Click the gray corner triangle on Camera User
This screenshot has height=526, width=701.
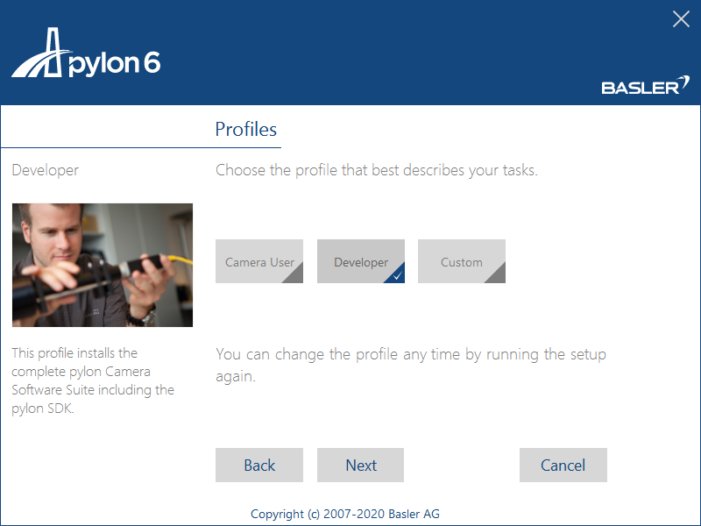coord(294,274)
